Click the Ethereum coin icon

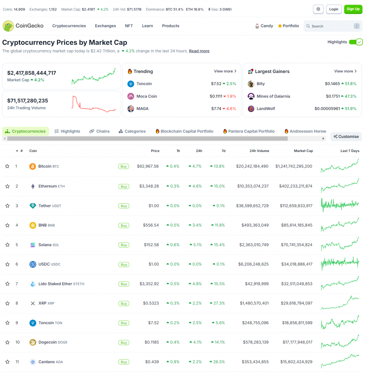[x=33, y=186]
